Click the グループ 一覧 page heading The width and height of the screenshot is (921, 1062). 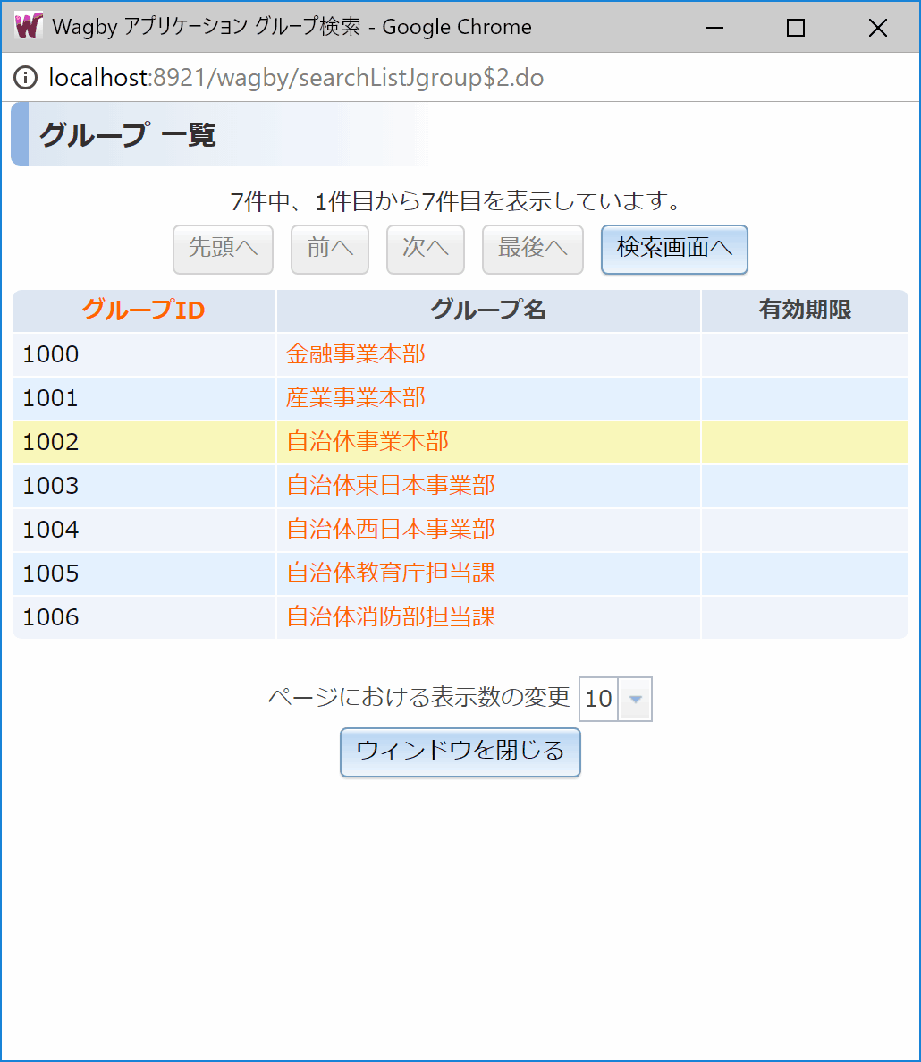coord(127,134)
